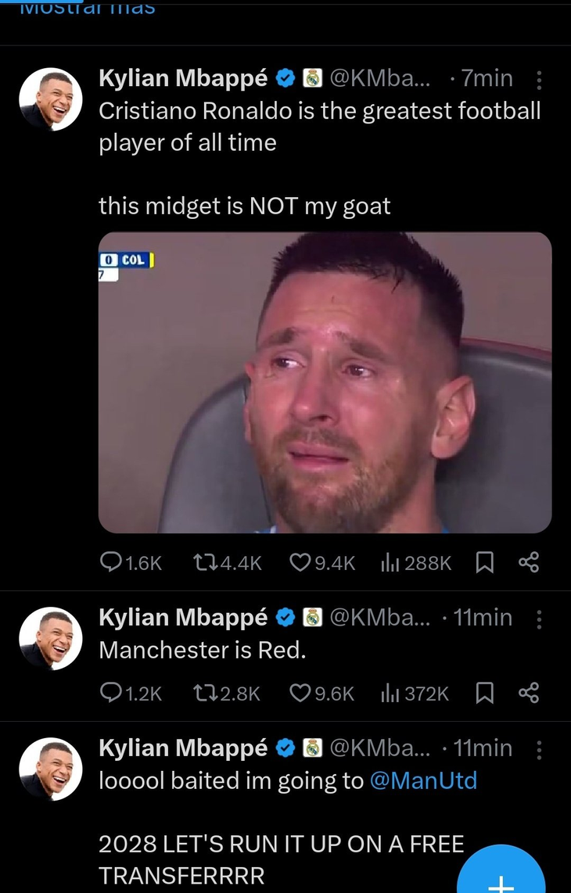Open three-dot menu on the 'baited' tweet

point(538,750)
